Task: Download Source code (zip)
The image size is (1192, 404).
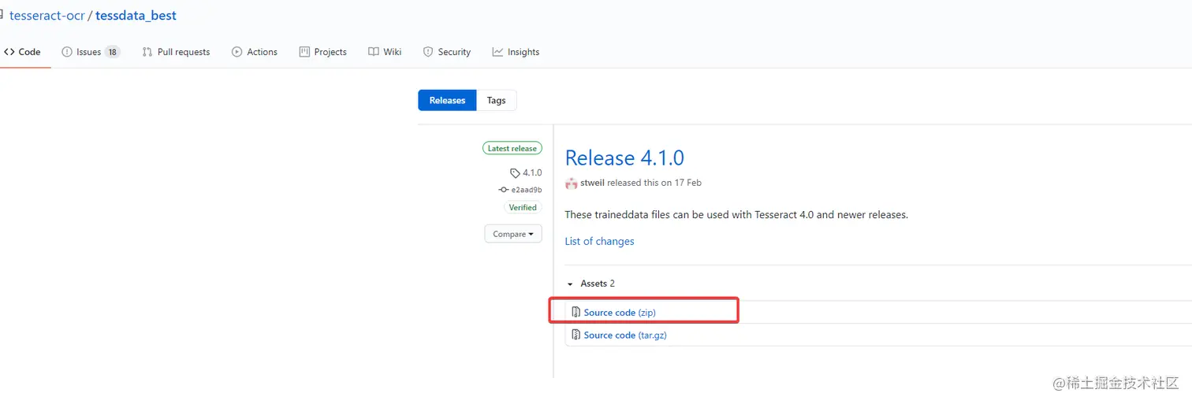Action: tap(620, 313)
